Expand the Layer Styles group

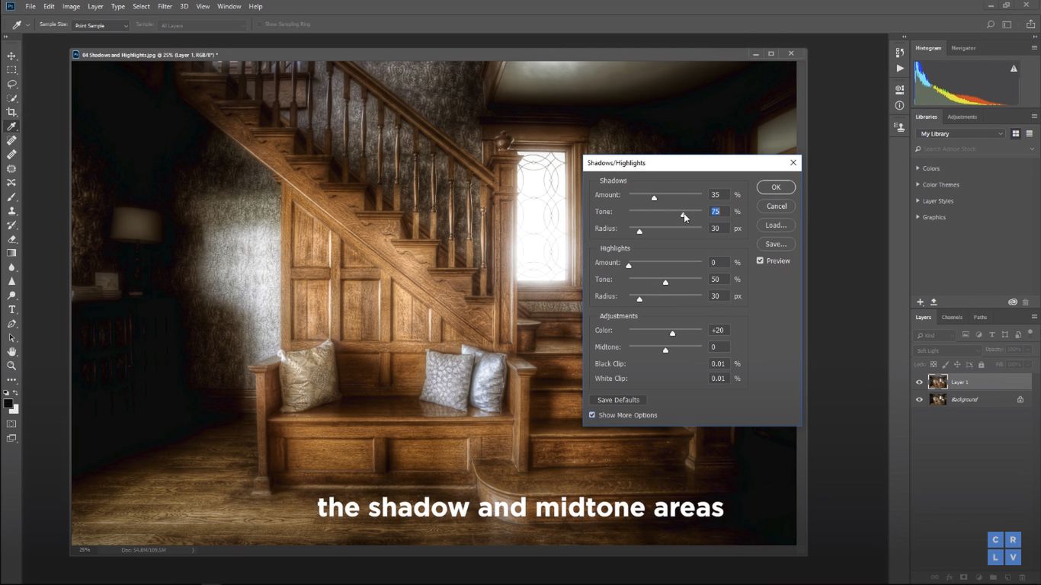(x=918, y=201)
